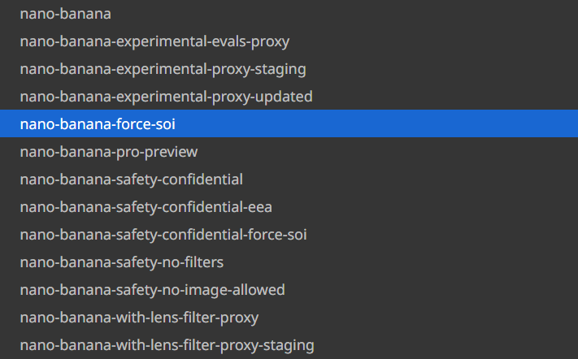Choose the safety option with no filters
The image size is (578, 359).
(x=122, y=262)
